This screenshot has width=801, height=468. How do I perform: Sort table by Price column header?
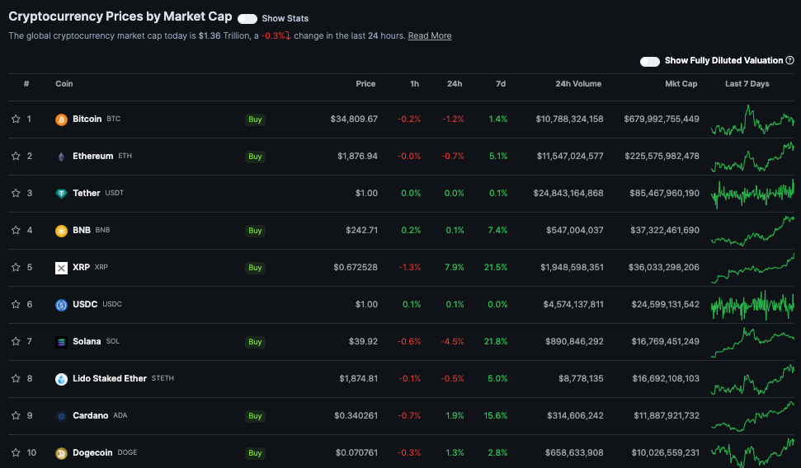[365, 84]
